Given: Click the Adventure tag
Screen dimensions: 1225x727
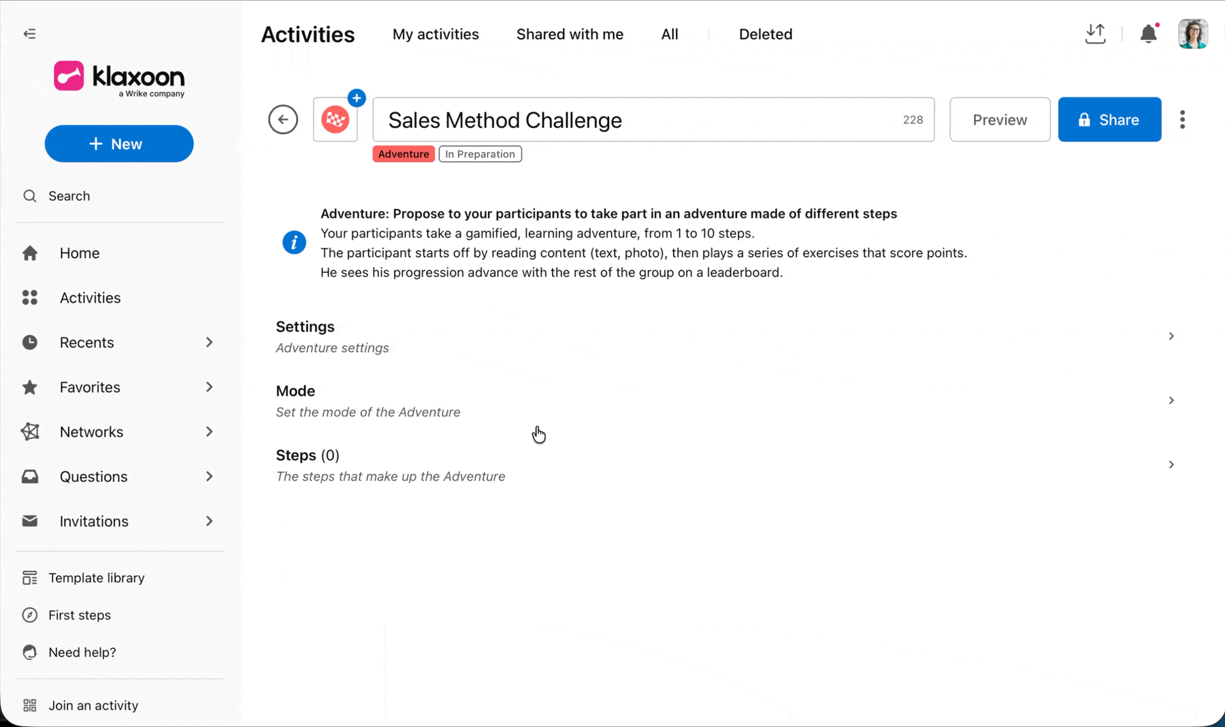Looking at the screenshot, I should [404, 154].
